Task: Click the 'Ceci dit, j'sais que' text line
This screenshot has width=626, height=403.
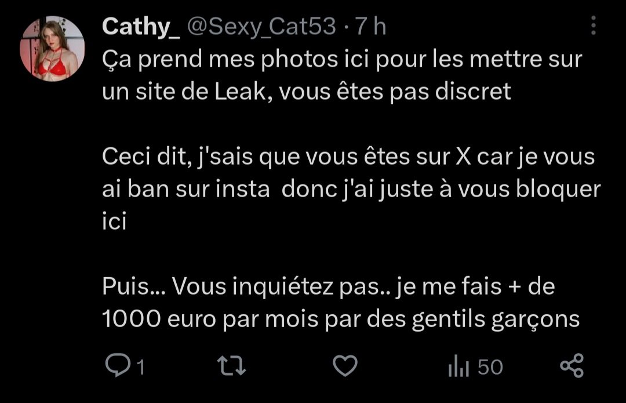Action: [348, 157]
